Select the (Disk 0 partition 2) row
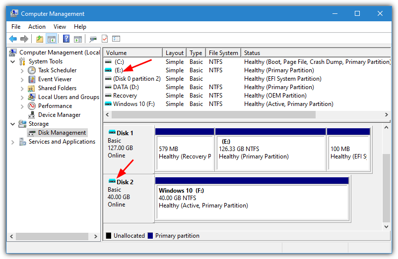The image size is (398, 259). pyautogui.click(x=247, y=79)
